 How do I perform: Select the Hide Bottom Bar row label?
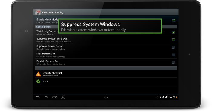point(45,54)
